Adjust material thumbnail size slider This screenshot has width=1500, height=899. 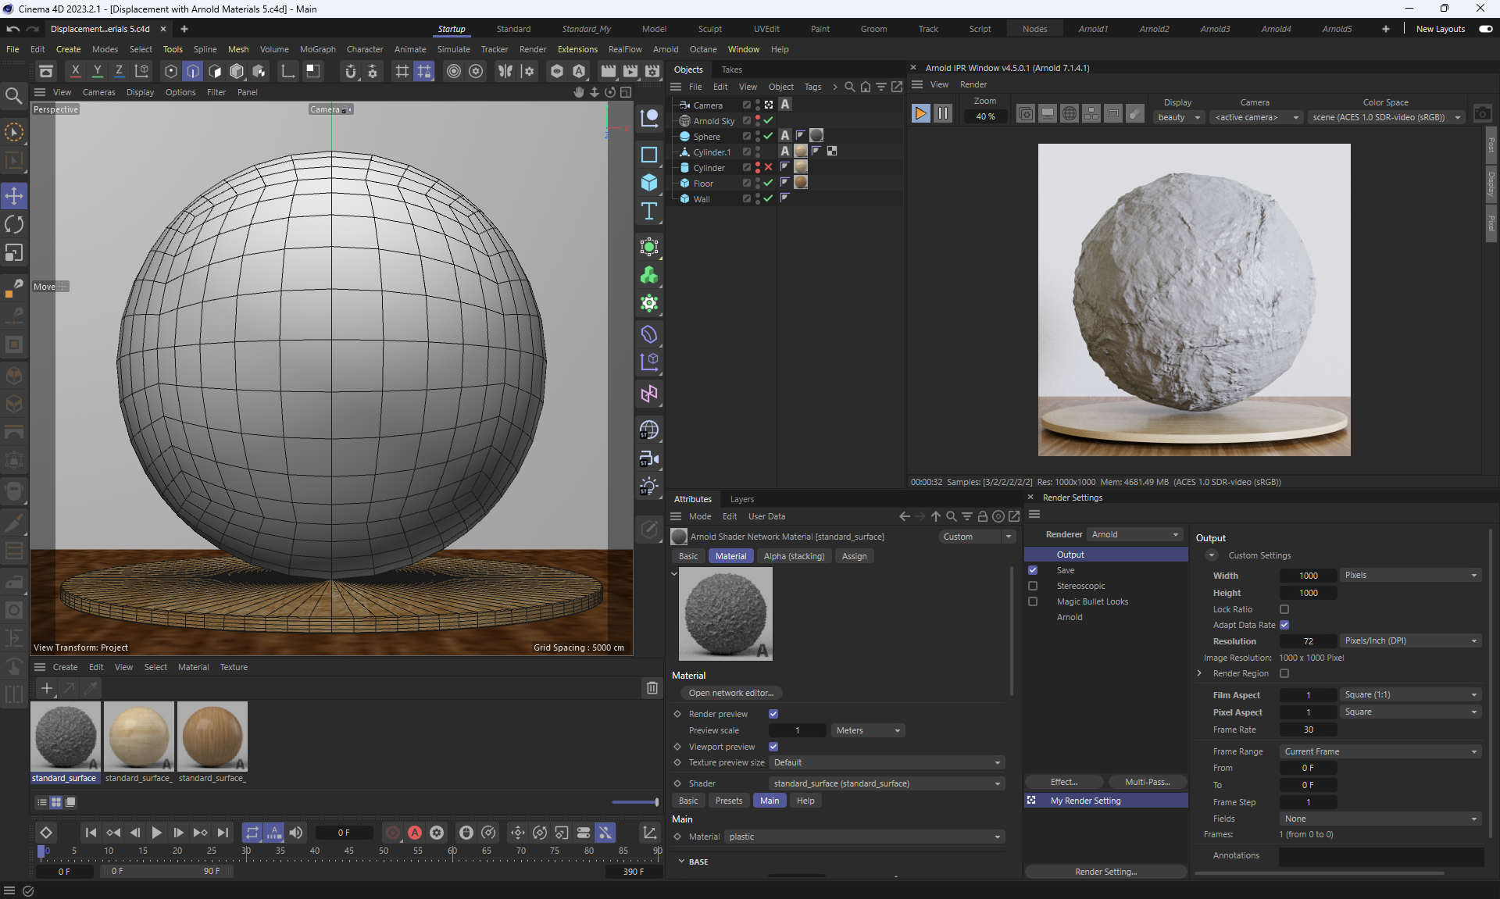point(655,802)
